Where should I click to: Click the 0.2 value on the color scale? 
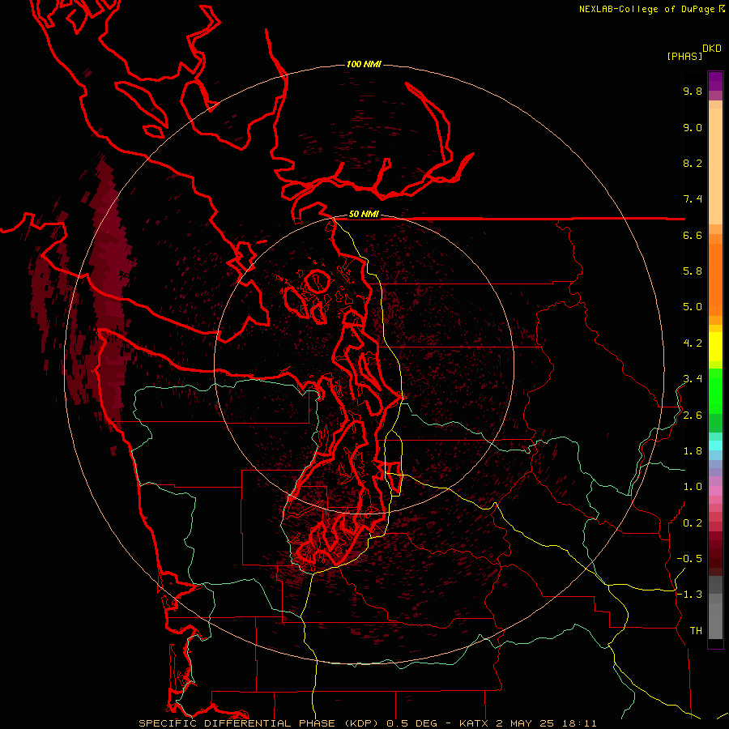tap(693, 523)
